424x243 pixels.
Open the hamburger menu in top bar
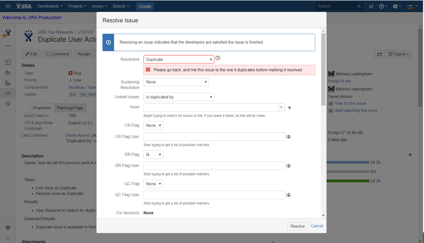(8, 6)
